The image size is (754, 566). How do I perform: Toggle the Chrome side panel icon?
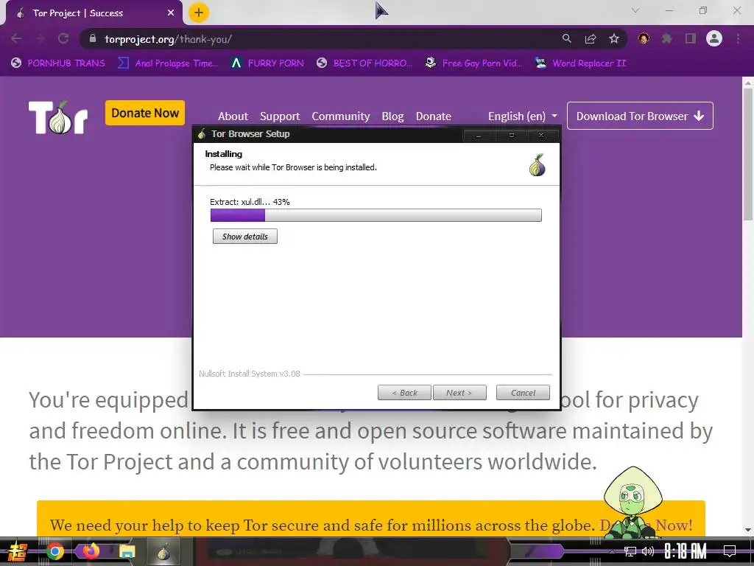691,38
